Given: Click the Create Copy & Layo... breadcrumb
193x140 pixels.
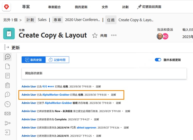Looking at the screenshot, I should click(136, 20).
